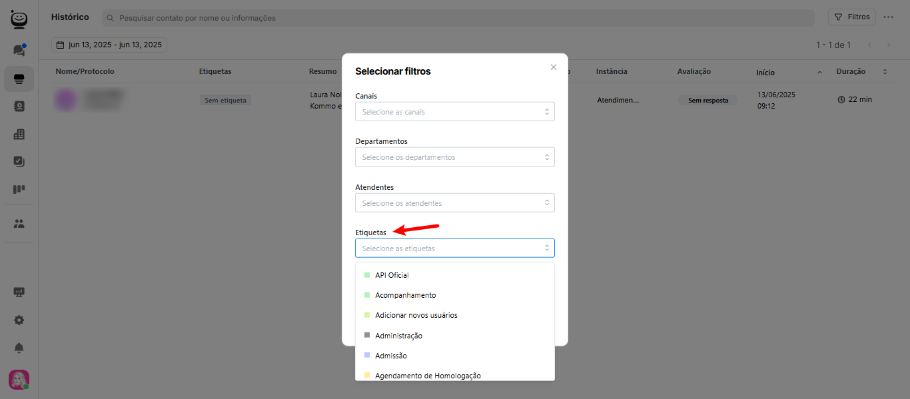Viewport: 910px width, 399px height.
Task: Select the Acompanhamento tag option
Action: (405, 295)
